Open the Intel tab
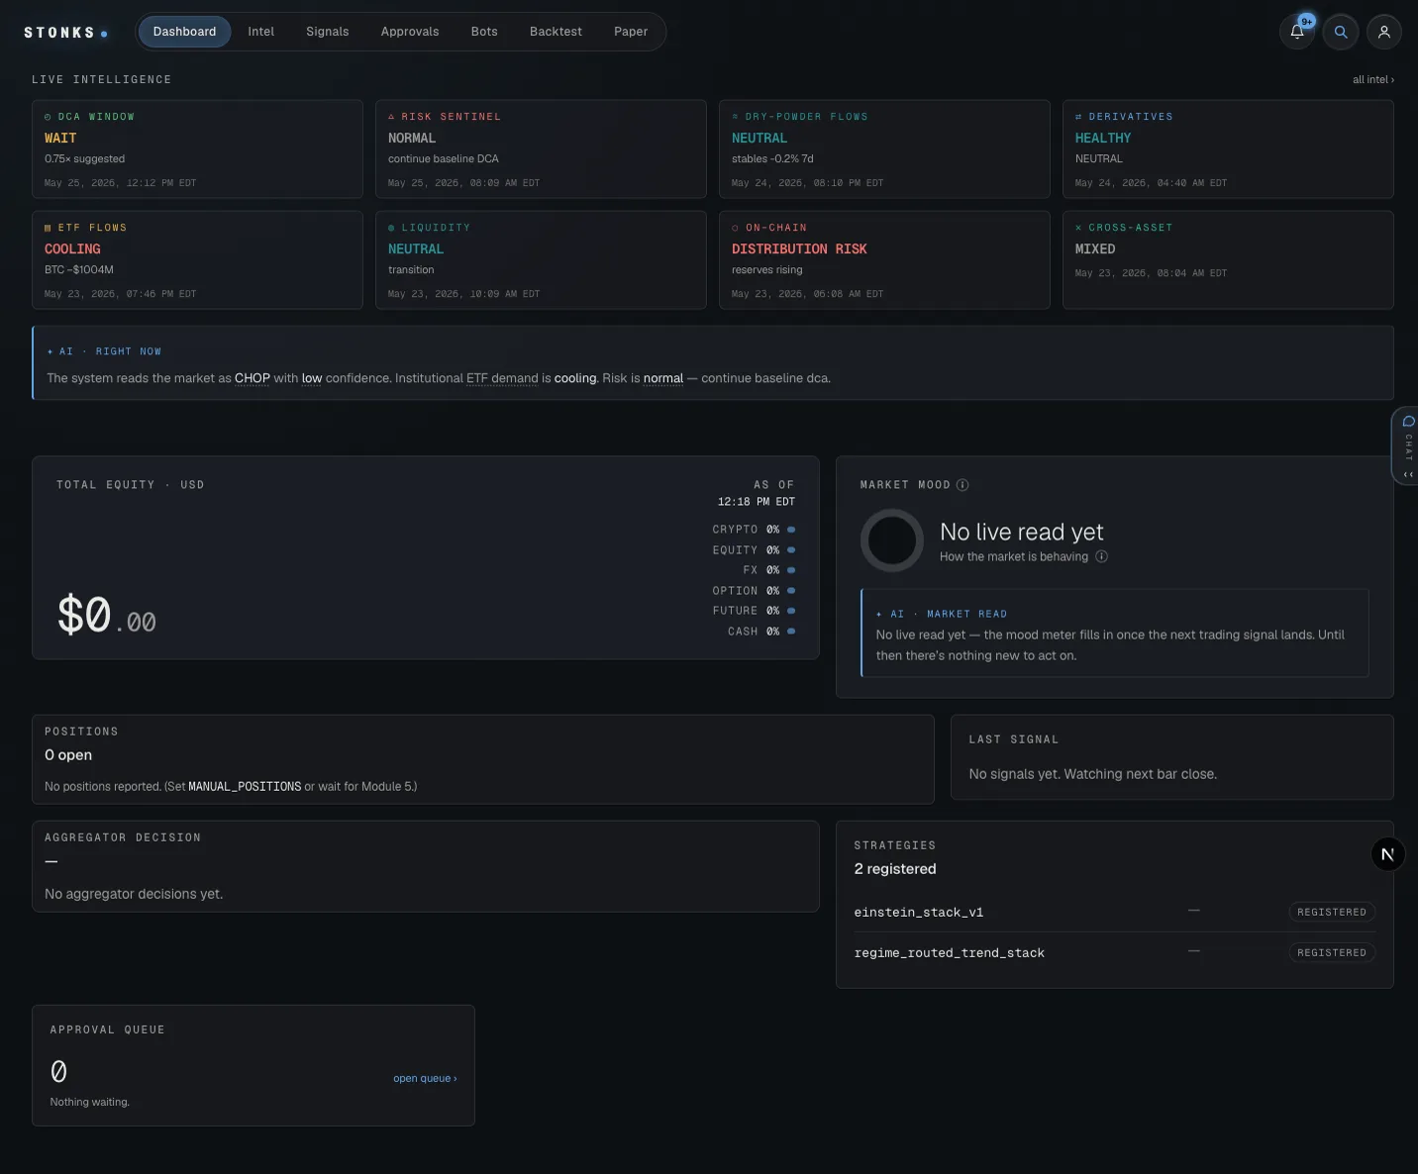 260,32
